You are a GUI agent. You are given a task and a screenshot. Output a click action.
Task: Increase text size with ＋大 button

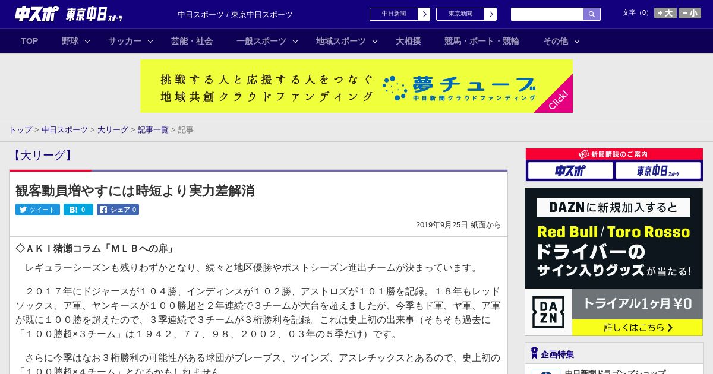[x=665, y=13]
